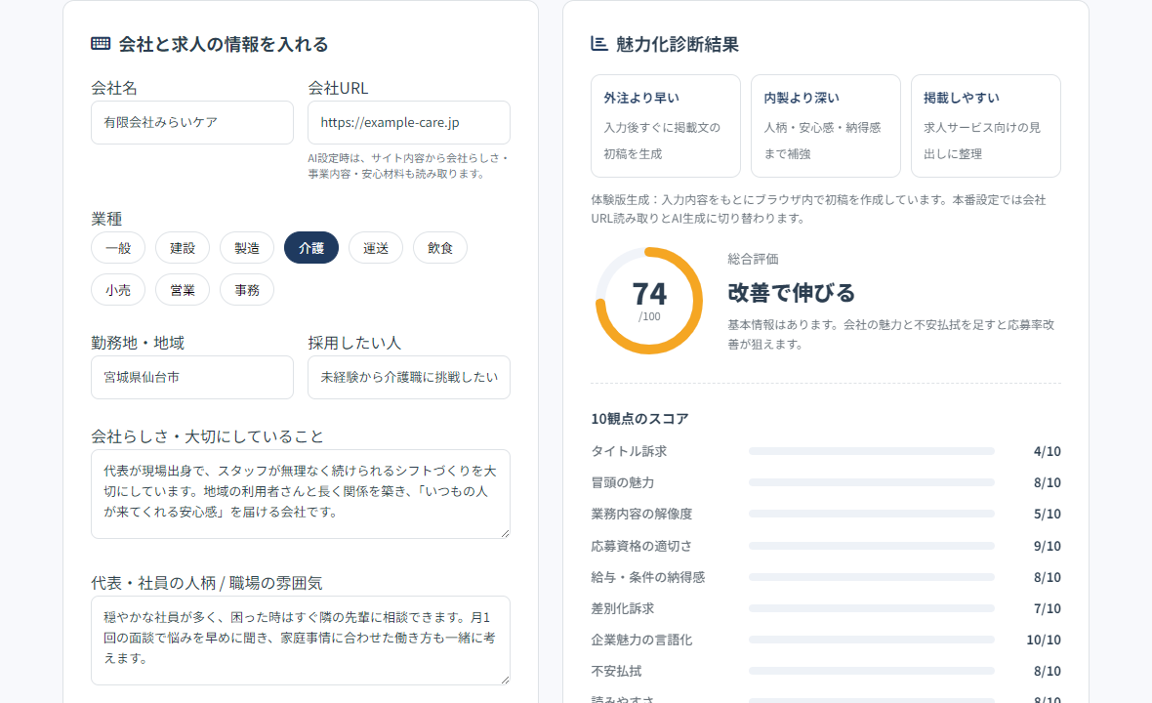Select the 建設 industry chip
Viewport: 1152px width, 703px height.
point(183,248)
